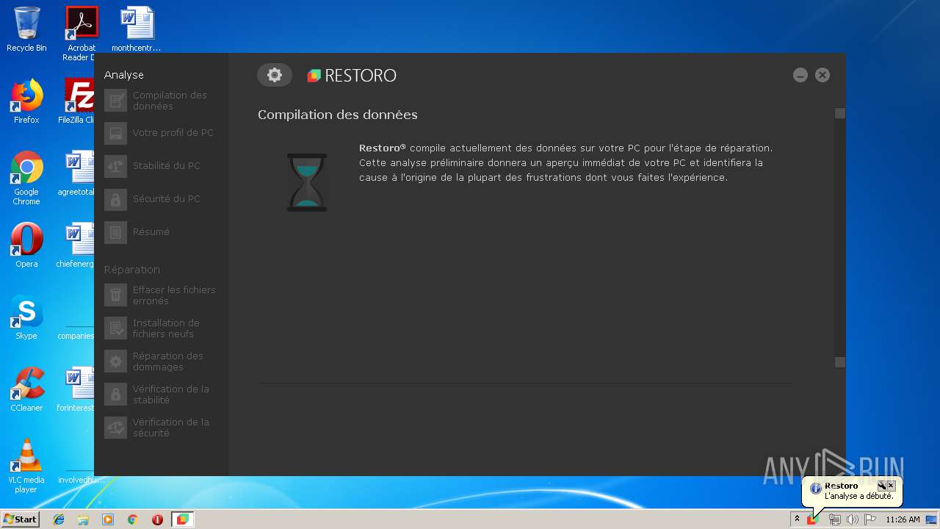Viewport: 940px width, 529px height.
Task: Click the Internet Explorer taskbar icon
Action: coord(59,519)
